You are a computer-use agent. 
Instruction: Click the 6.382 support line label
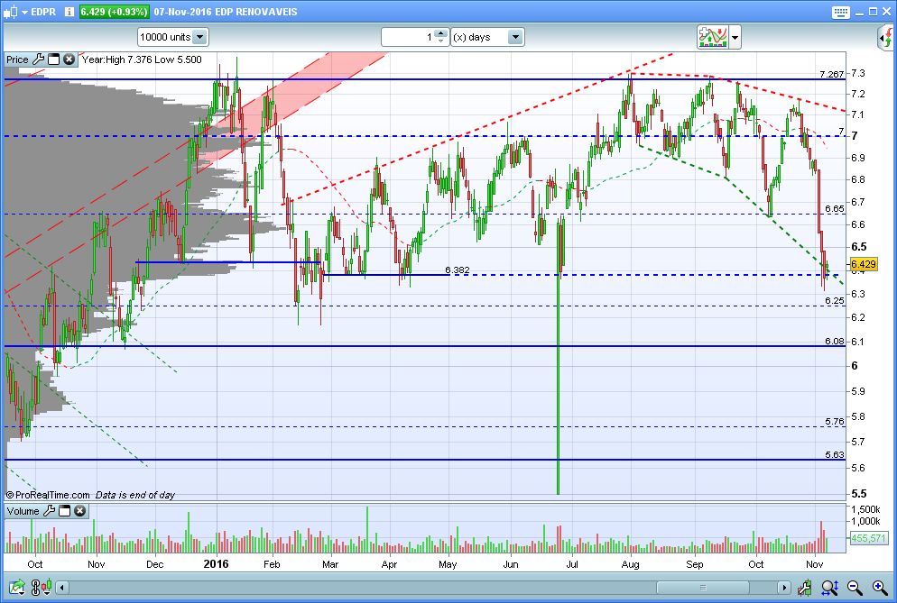coord(458,270)
